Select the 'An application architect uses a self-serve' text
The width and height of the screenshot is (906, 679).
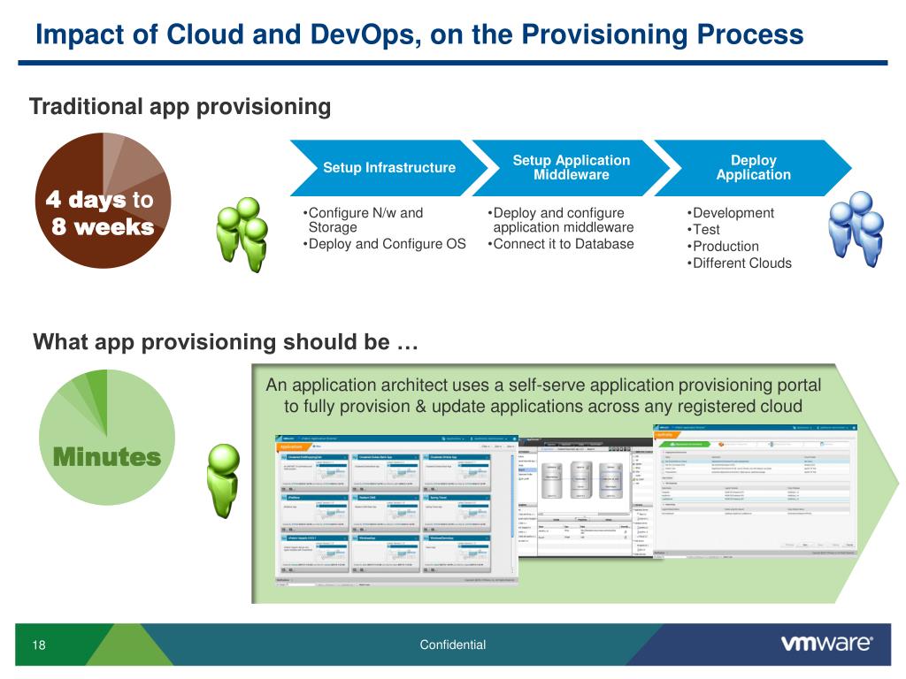tap(544, 395)
